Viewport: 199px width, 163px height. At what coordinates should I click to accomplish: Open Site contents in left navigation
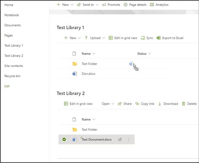pos(13,66)
